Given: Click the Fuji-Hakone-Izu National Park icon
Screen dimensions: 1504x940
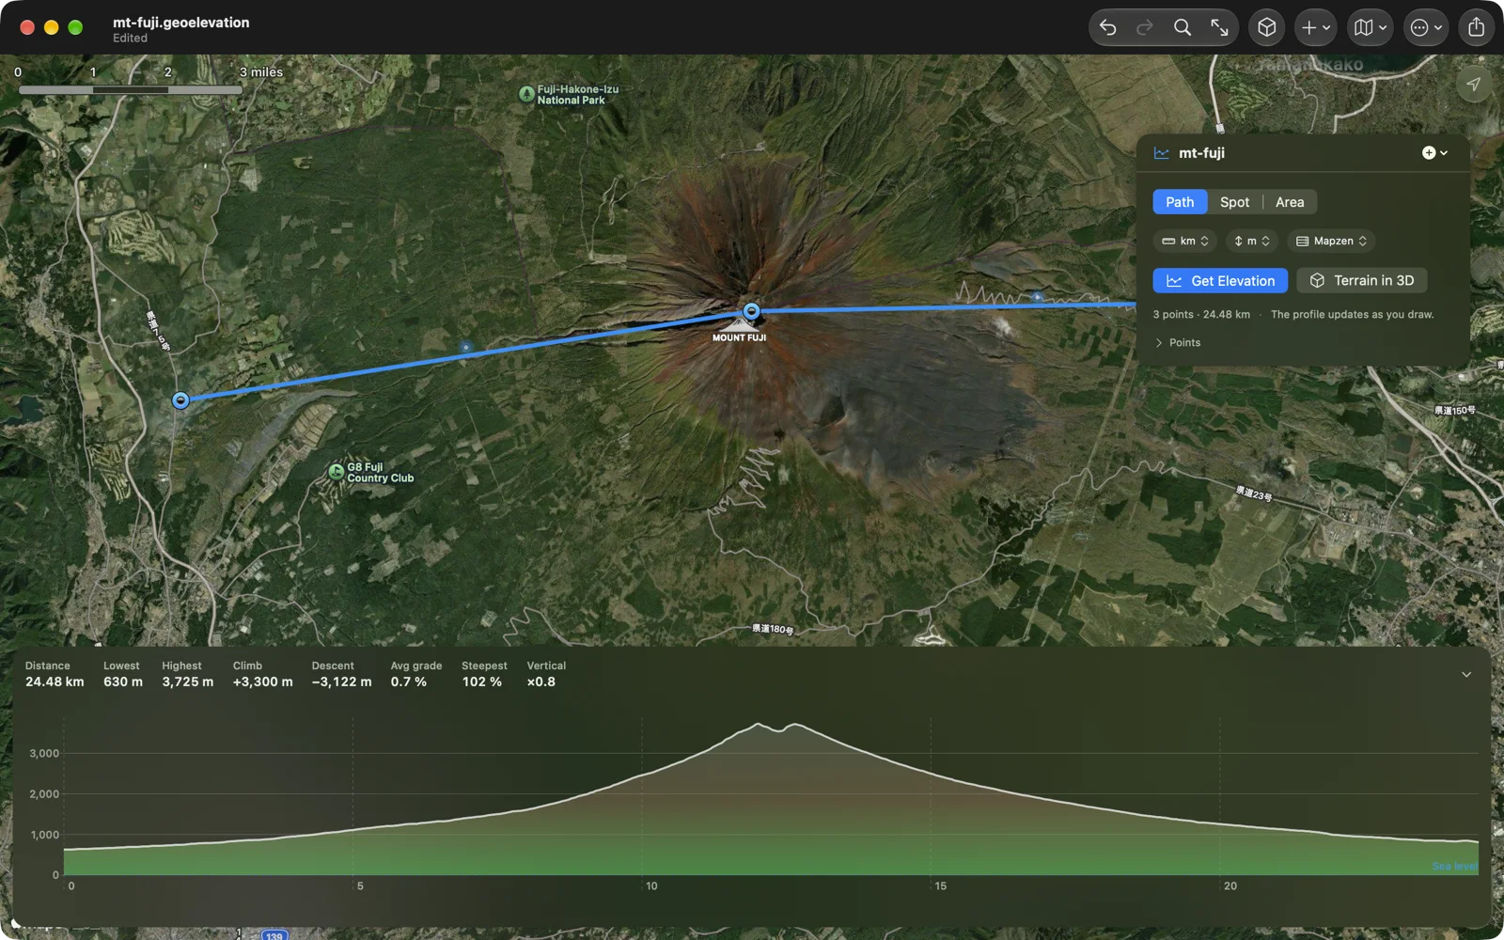Looking at the screenshot, I should (526, 94).
